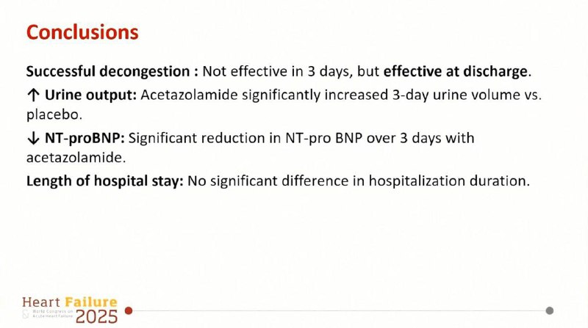Viewport: 588px width, 328px height.
Task: Click the upward arrow before Urine output
Action: coord(33,95)
